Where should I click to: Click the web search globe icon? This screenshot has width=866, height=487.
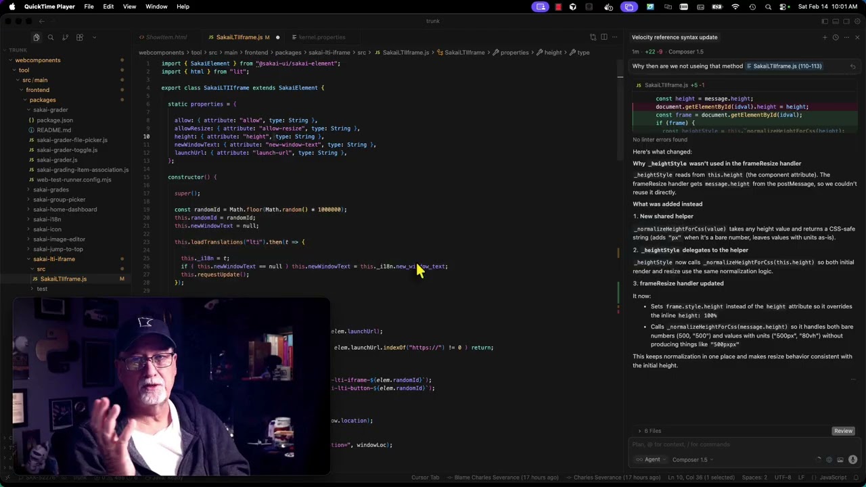(829, 460)
